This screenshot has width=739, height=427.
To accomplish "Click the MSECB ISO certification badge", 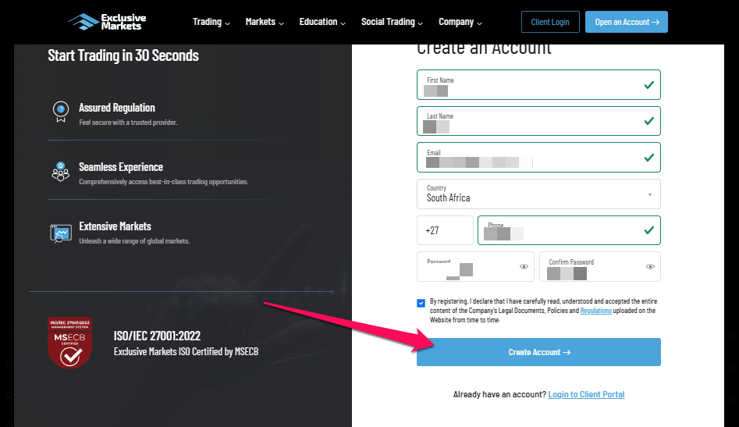I will 69,343.
